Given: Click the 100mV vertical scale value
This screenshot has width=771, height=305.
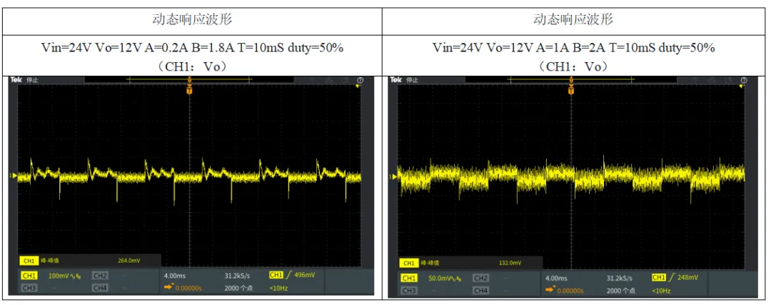Looking at the screenshot, I should [x=58, y=276].
